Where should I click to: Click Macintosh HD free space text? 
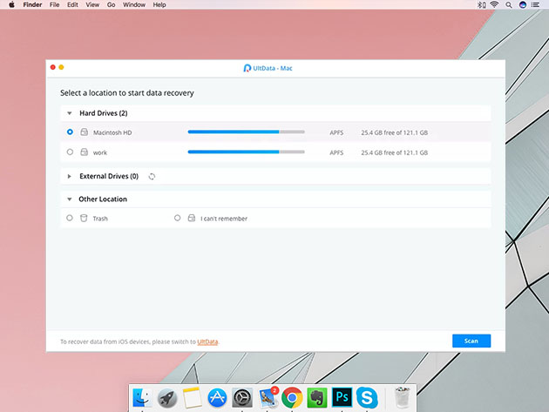pos(394,132)
